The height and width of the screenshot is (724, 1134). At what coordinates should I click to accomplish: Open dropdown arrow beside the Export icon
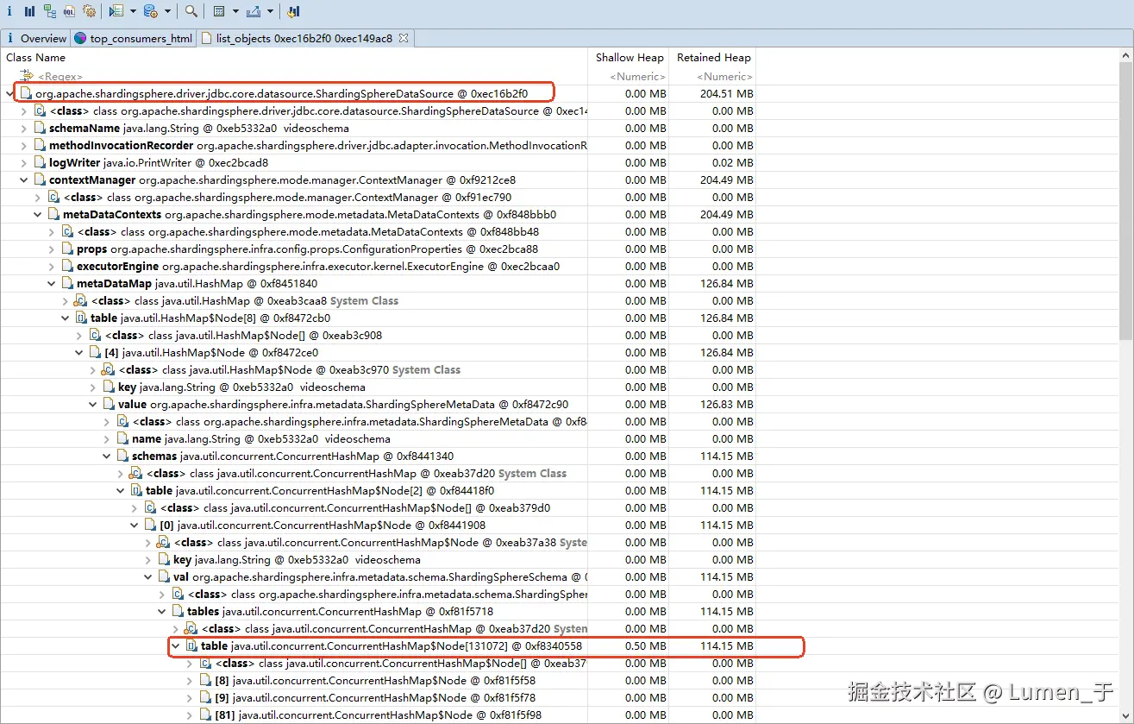pos(270,11)
